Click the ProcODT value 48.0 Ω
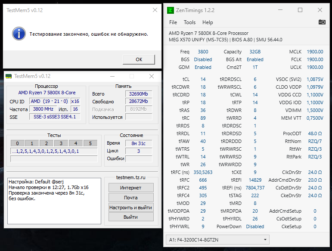 click(x=315, y=133)
